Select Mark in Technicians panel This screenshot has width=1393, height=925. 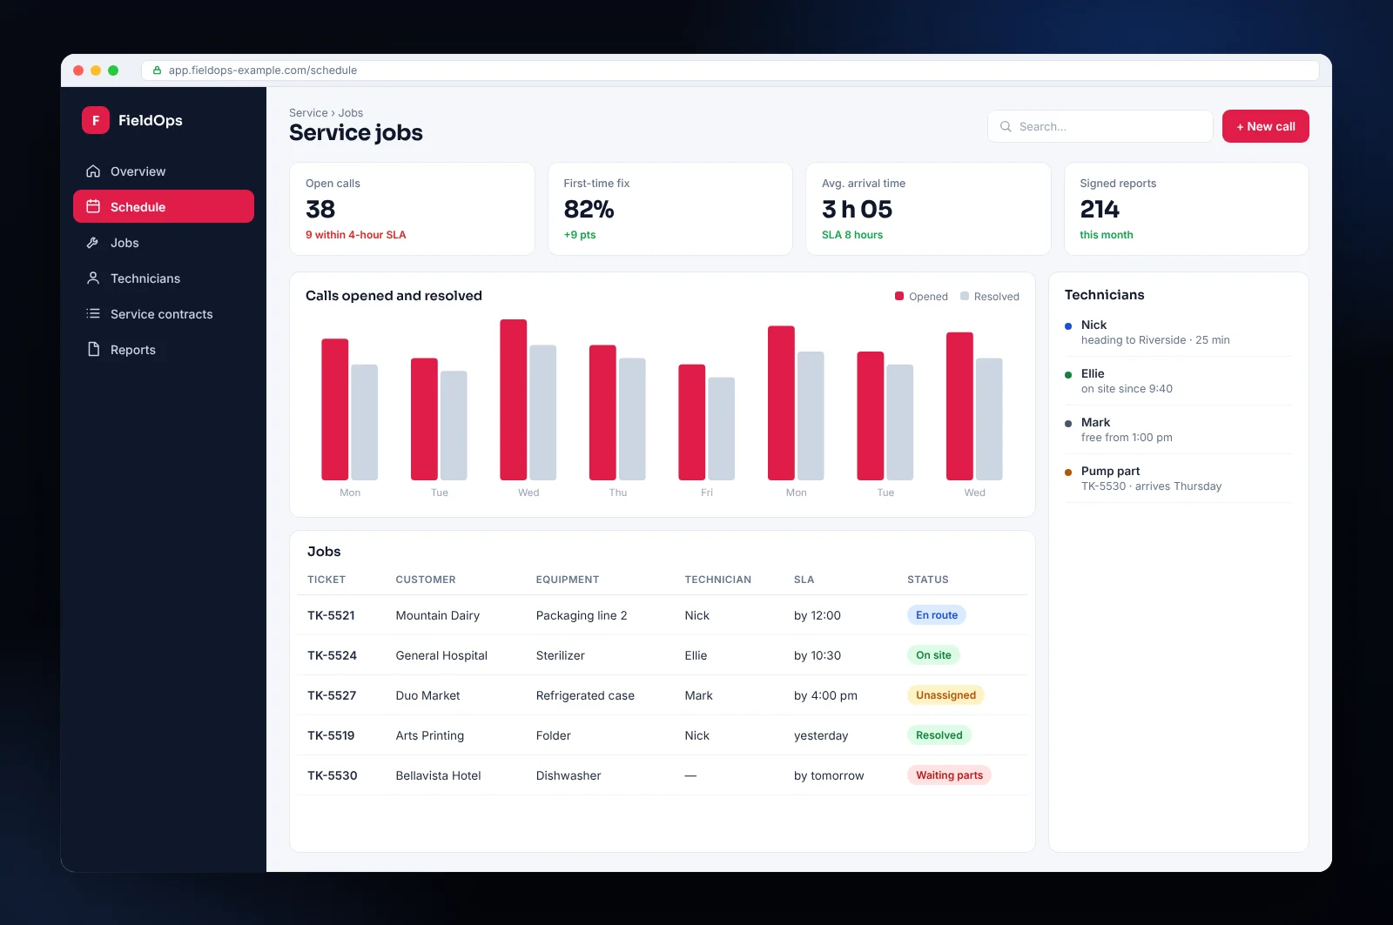pyautogui.click(x=1179, y=430)
